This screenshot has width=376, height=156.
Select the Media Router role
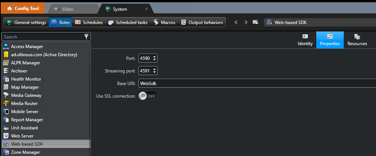(x=24, y=104)
